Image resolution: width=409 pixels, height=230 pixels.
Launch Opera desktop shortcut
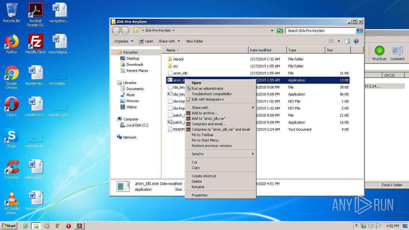point(12,107)
